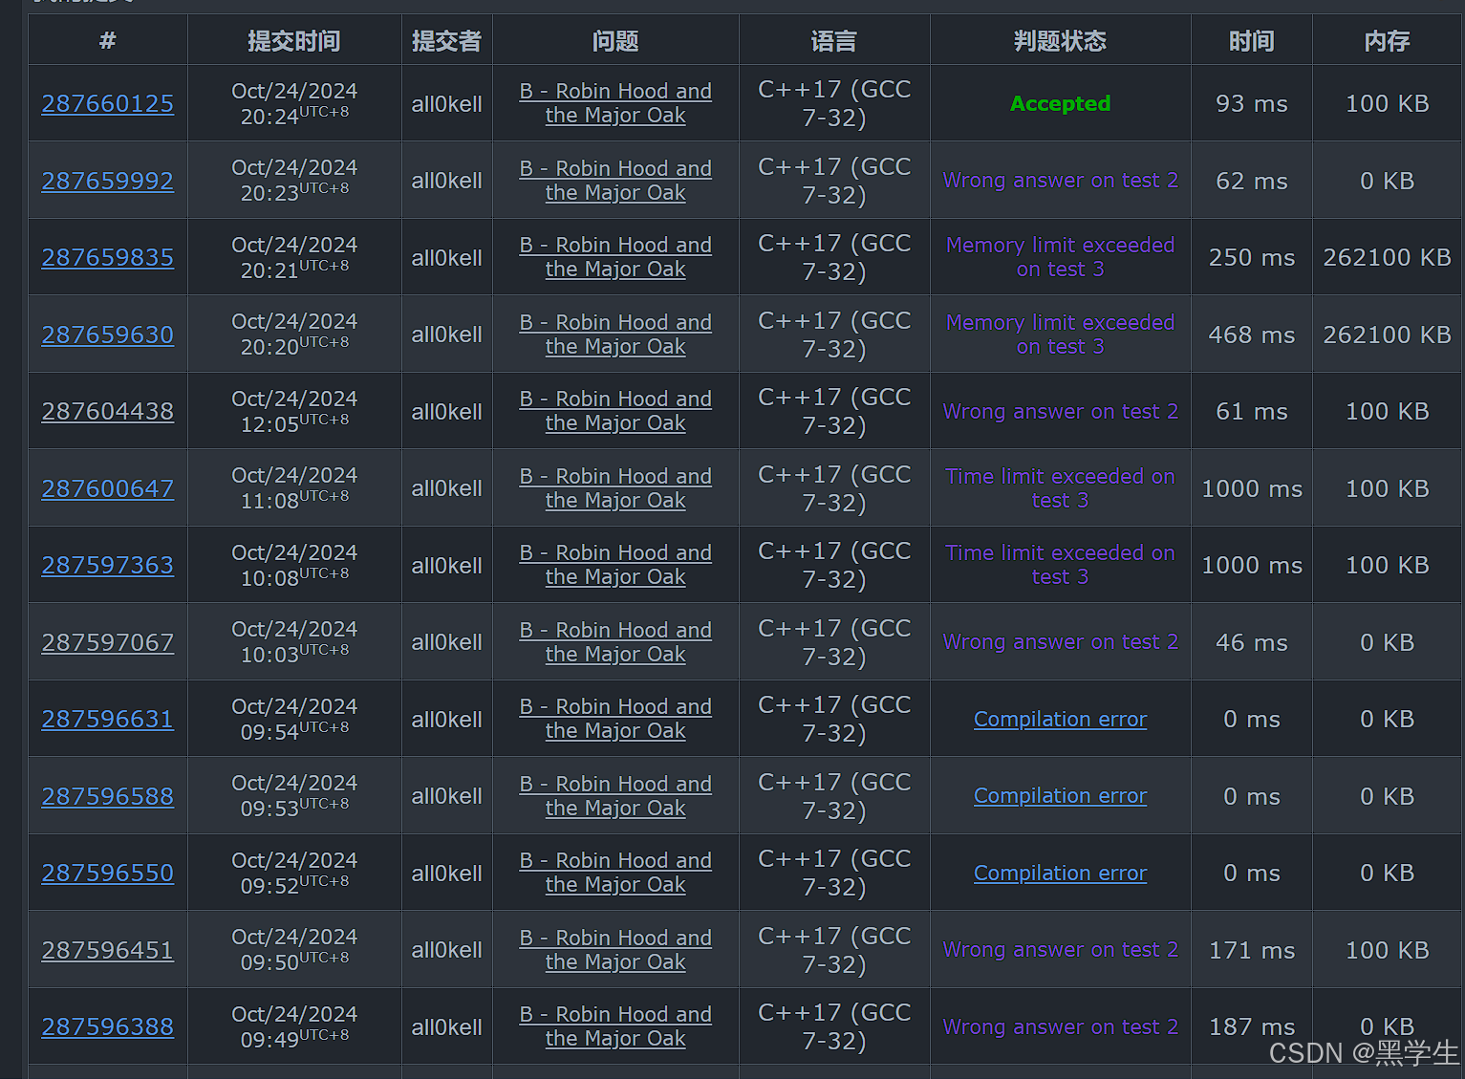
Task: Click the all0kell submitter name
Action: (x=446, y=103)
